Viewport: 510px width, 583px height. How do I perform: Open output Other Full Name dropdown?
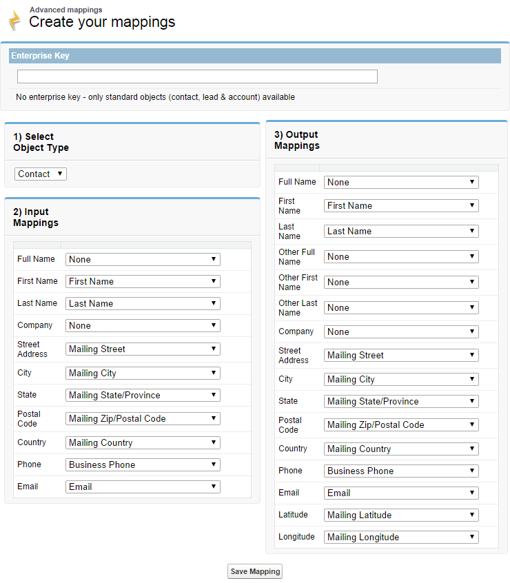(x=401, y=256)
